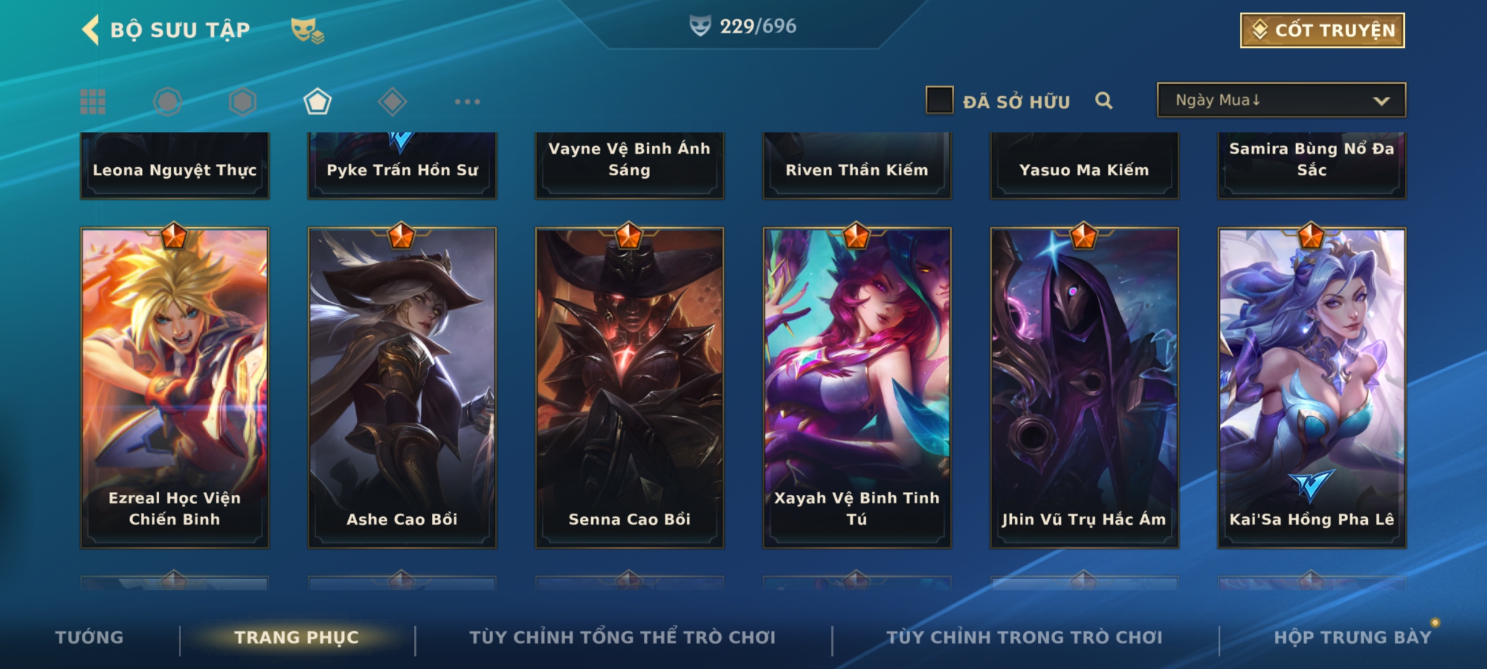The width and height of the screenshot is (1487, 669).
Task: Open the Ngày Mua sort dropdown
Action: pyautogui.click(x=1281, y=100)
